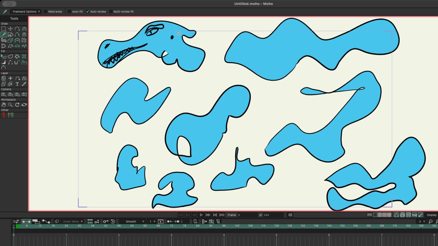Screen dimensions: 438x246
Task: Click the Tools panel header
Action: point(14,18)
